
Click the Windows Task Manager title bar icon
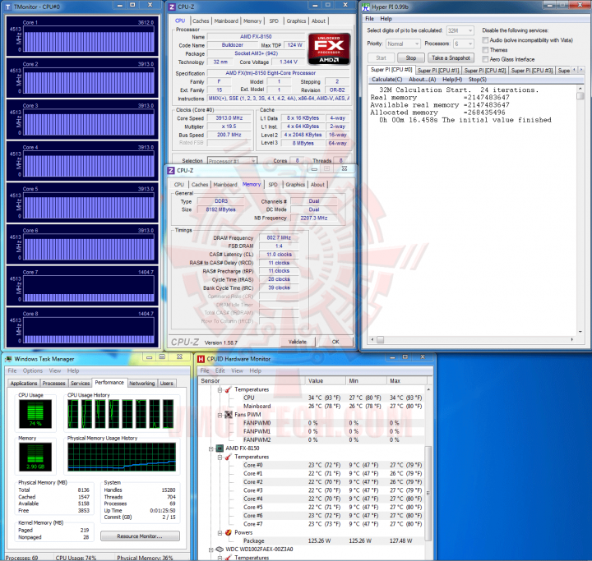[x=8, y=359]
